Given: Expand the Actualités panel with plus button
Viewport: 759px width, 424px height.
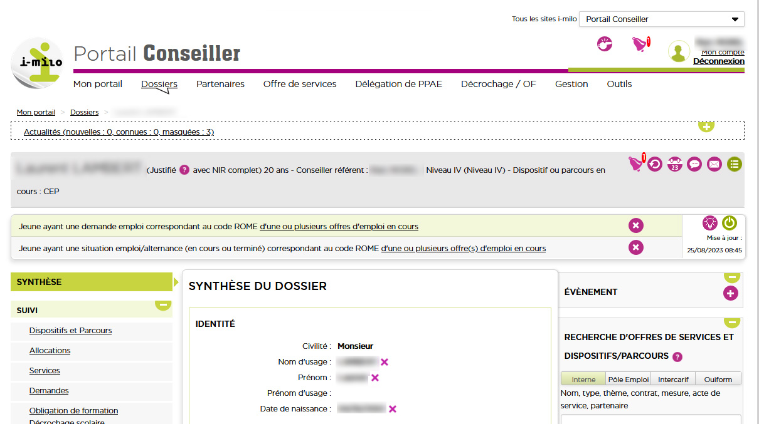Looking at the screenshot, I should tap(706, 126).
